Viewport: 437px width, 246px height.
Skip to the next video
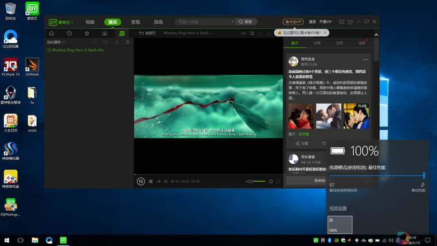[166, 182]
